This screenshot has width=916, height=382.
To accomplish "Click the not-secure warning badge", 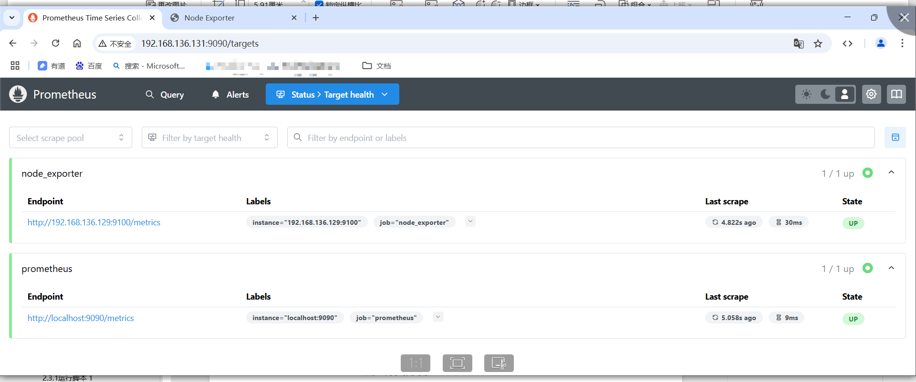I will click(115, 43).
